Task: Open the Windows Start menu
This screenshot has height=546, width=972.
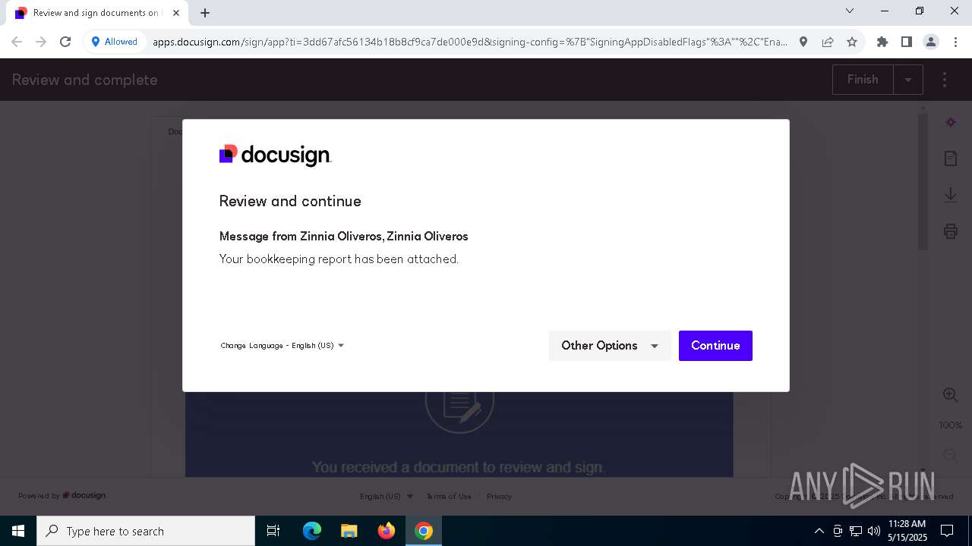Action: [18, 531]
